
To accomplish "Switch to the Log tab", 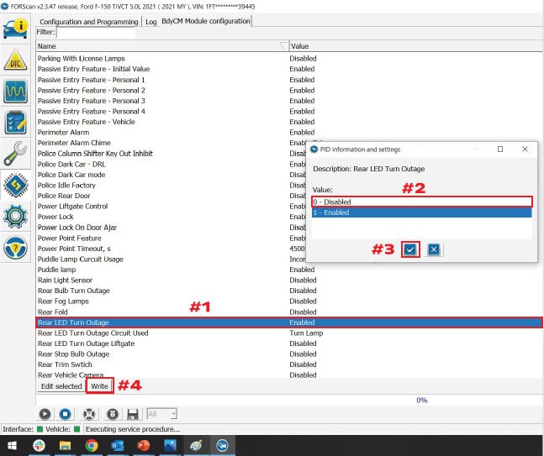I will click(x=151, y=22).
